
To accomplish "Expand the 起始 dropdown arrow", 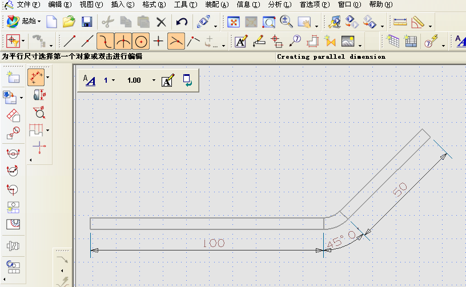I will pyautogui.click(x=39, y=21).
